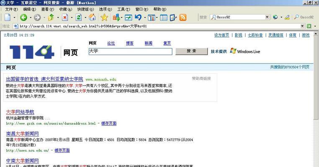Click the green Go arrow beside address bar
Screen dimensions: 319x167
tap(309, 26)
